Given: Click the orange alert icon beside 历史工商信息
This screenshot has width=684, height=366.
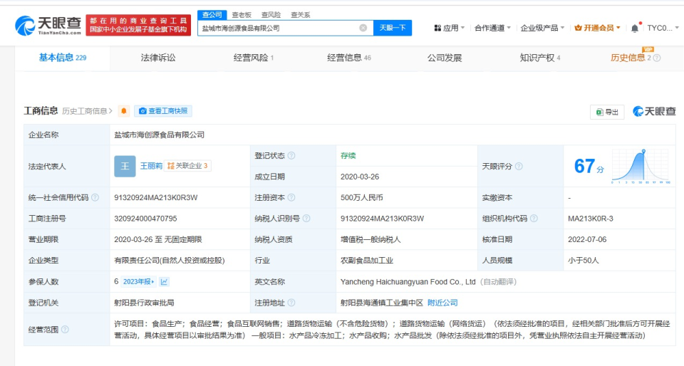Looking at the screenshot, I should pos(124,111).
